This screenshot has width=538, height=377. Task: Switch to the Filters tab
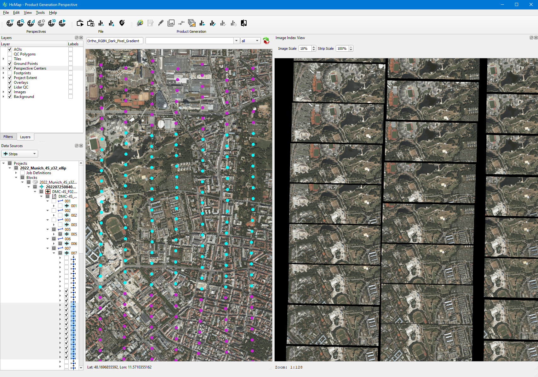tap(8, 137)
